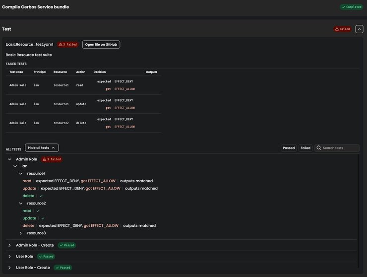The image size is (367, 277).
Task: Click Passed badge next to Admin Role - Create
Action: [67, 245]
